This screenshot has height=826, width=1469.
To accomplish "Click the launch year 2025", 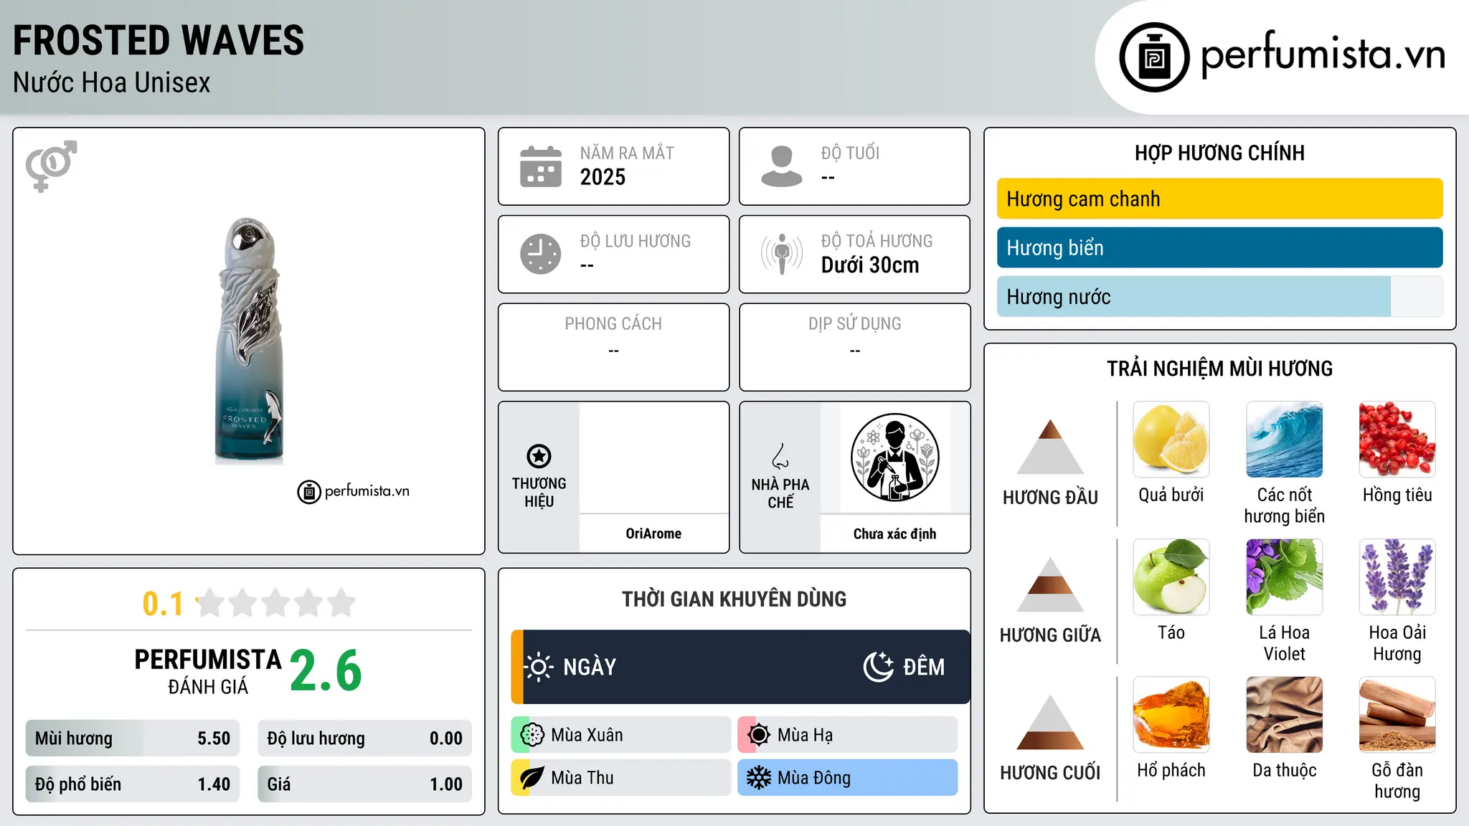I will [603, 177].
